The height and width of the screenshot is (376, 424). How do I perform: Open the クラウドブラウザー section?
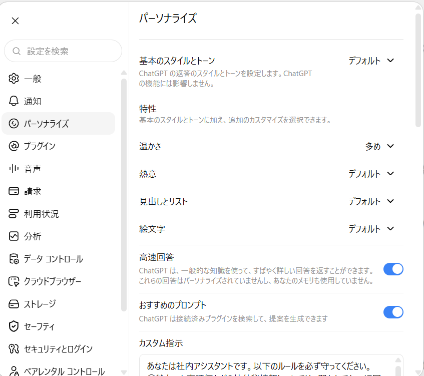[58, 281]
